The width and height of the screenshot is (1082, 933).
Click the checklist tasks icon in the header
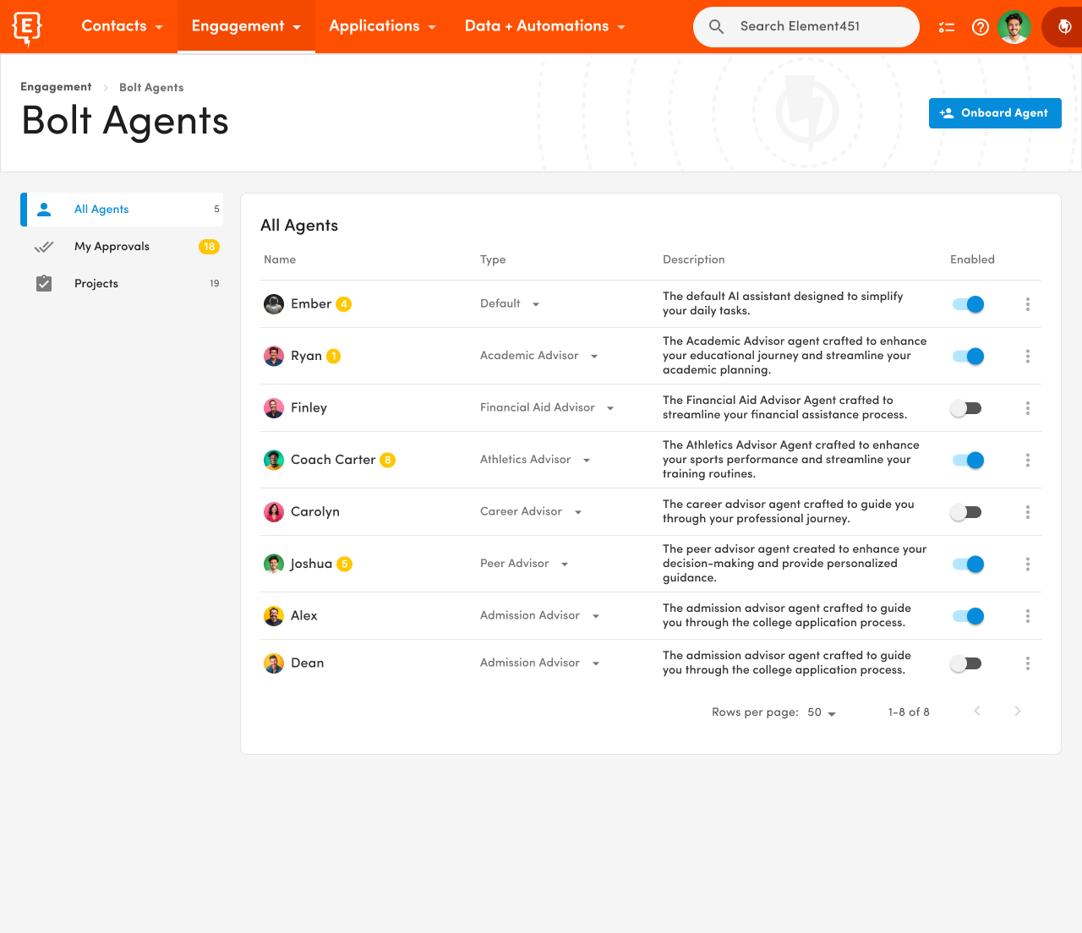coord(946,26)
